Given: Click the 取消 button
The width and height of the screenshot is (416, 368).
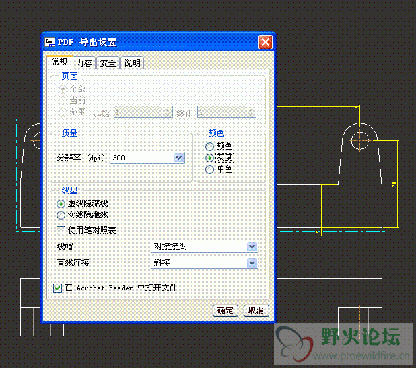Looking at the screenshot, I should click(256, 311).
